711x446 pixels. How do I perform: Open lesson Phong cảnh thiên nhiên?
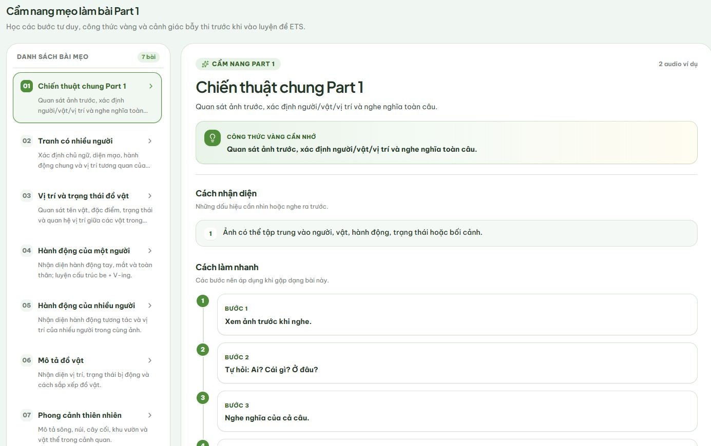point(87,427)
